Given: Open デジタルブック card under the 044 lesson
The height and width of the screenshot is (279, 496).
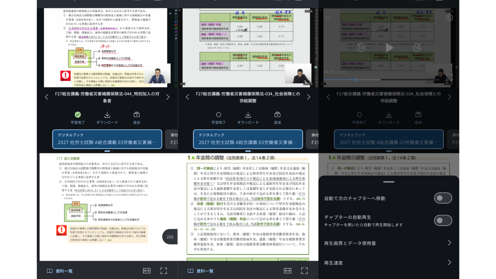Looking at the screenshot, I should coord(107,139).
